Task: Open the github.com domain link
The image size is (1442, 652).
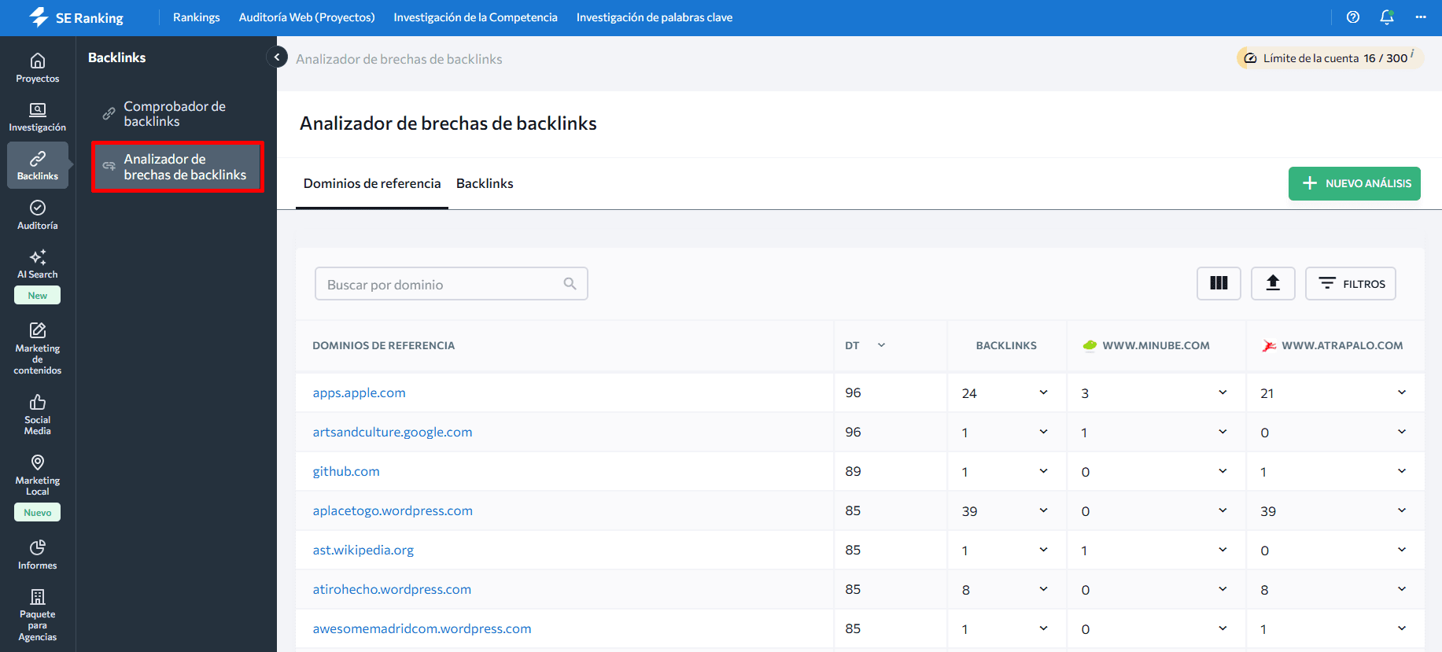Action: click(346, 471)
